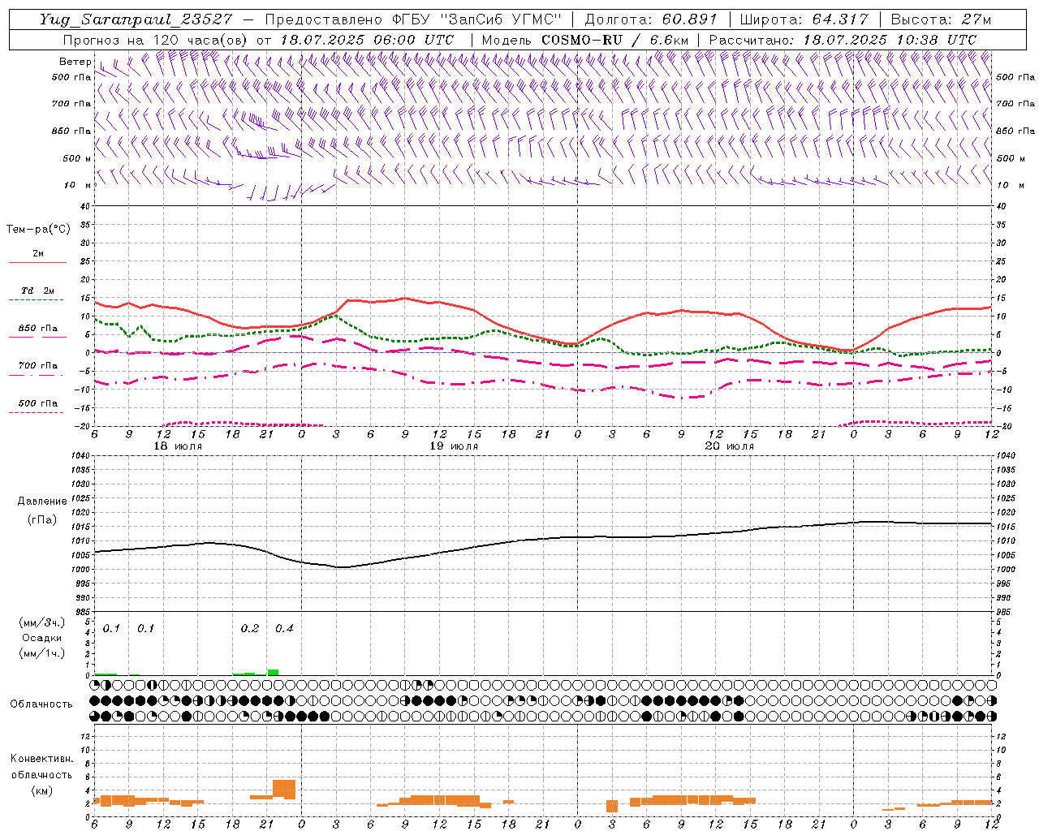Click the 500 гПа temperature legend entry

[x=37, y=403]
